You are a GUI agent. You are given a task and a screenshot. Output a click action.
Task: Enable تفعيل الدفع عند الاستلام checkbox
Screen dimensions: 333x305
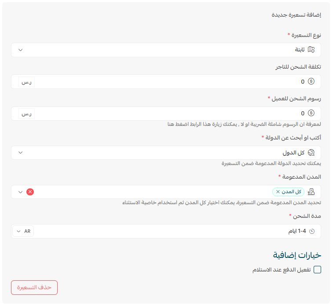(x=317, y=270)
